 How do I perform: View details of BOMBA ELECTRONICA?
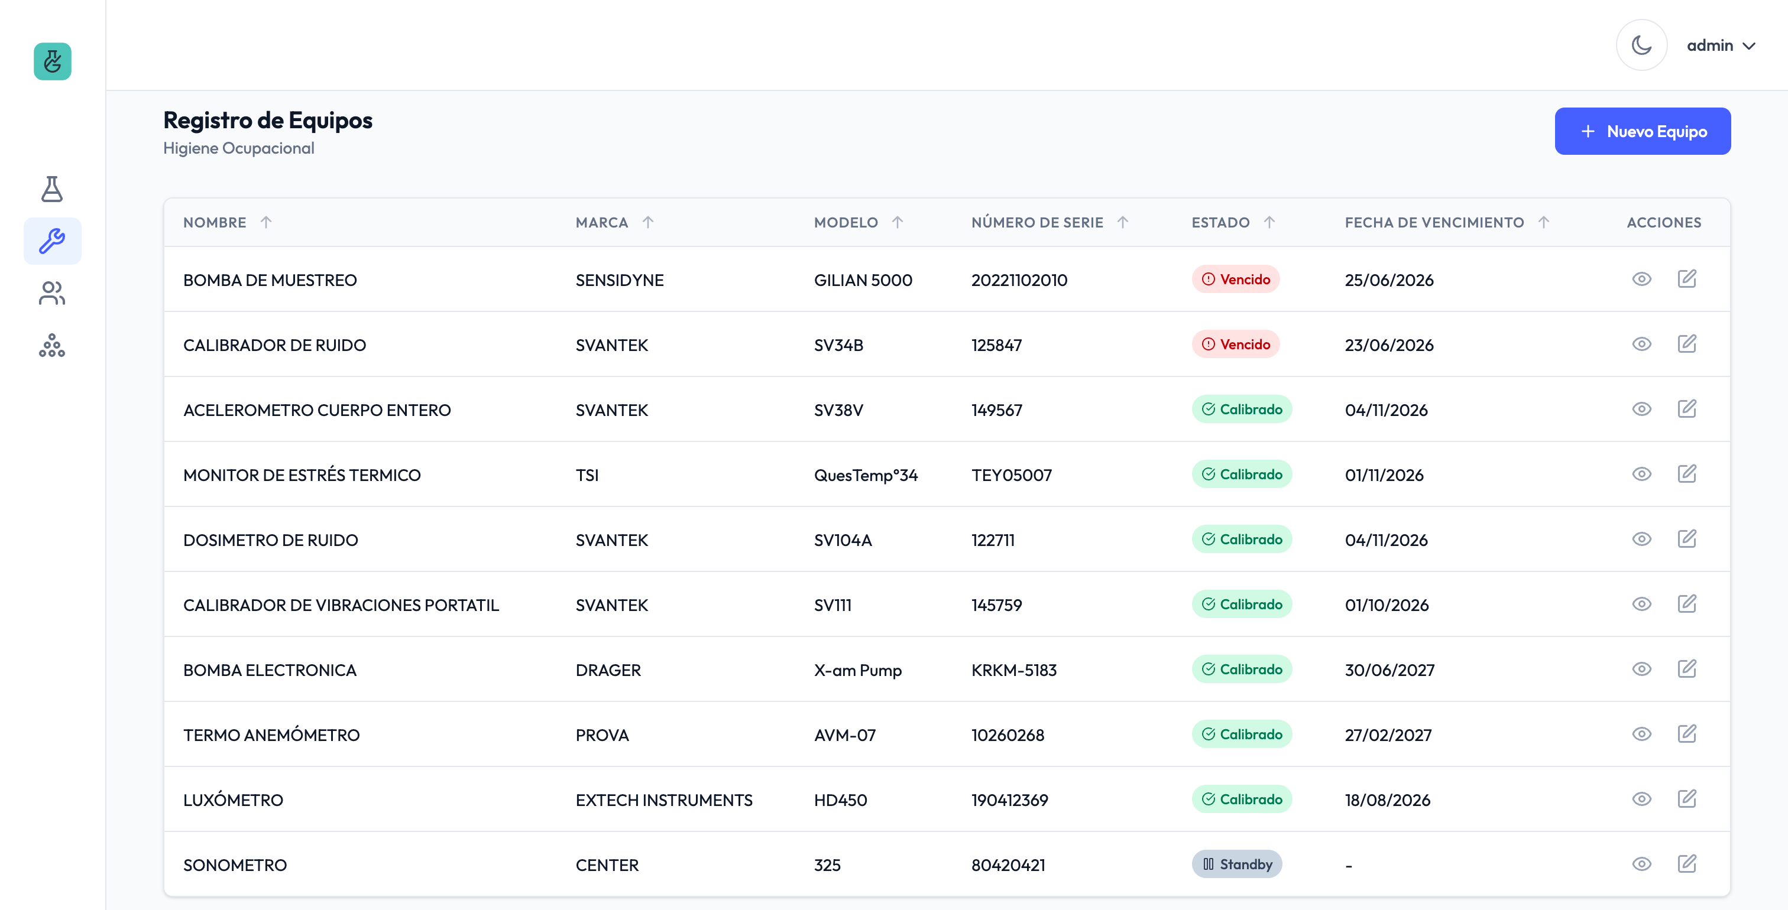coord(1641,669)
